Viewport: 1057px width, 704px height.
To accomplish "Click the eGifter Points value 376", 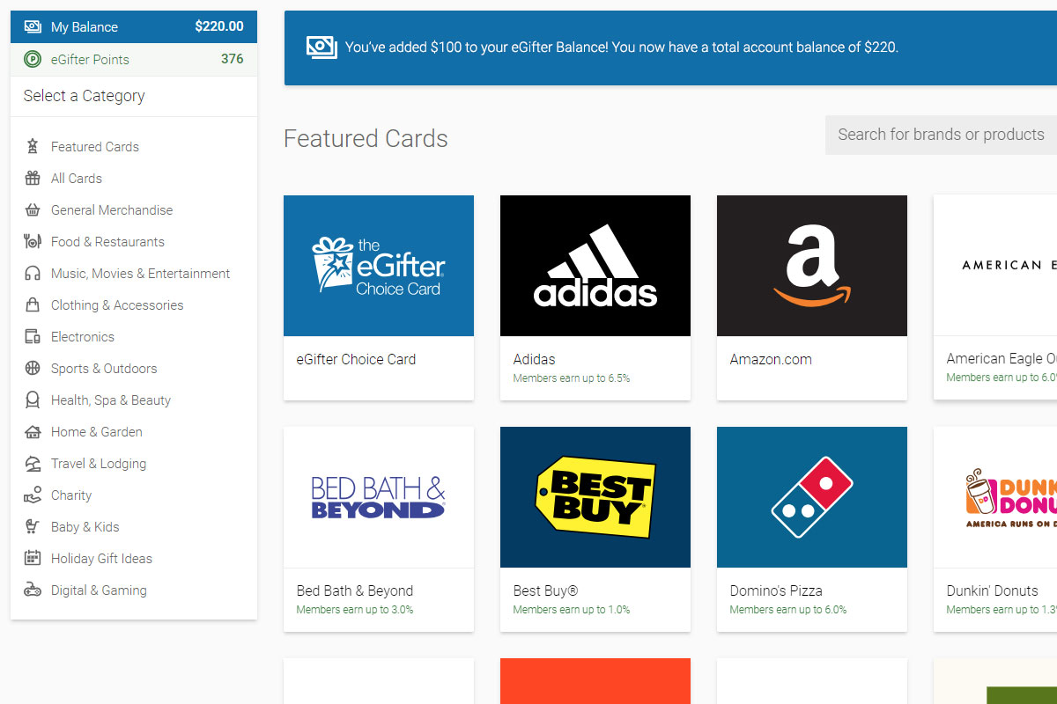I will tap(233, 59).
